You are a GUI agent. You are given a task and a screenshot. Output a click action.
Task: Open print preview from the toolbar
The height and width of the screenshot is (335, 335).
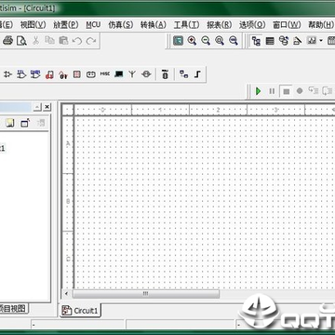[21, 41]
